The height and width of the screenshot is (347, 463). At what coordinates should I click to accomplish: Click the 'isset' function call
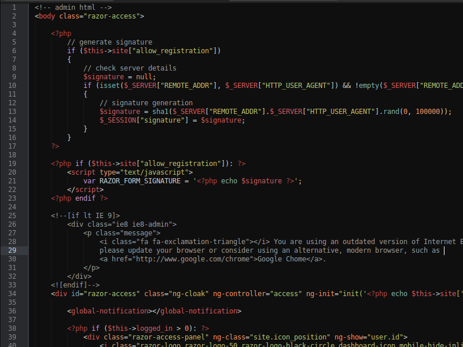(x=110, y=86)
